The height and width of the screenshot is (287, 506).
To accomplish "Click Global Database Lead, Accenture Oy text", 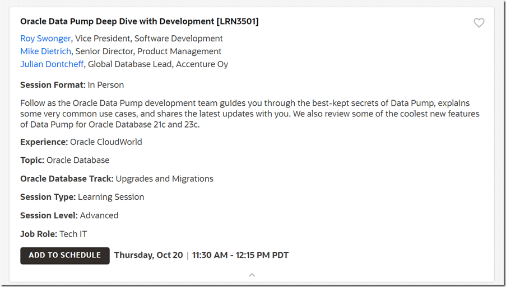I will [x=158, y=64].
